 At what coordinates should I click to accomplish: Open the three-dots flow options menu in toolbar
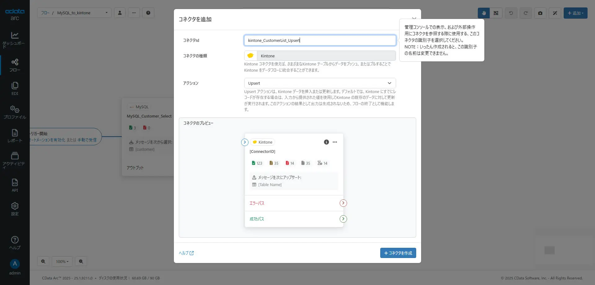[134, 13]
